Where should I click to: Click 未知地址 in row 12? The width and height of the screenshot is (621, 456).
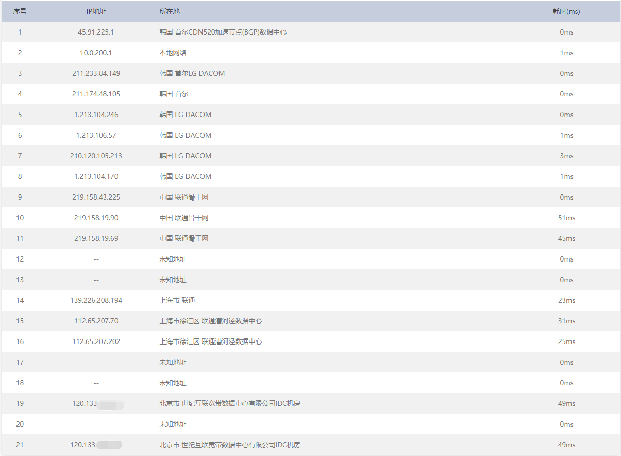click(x=173, y=259)
